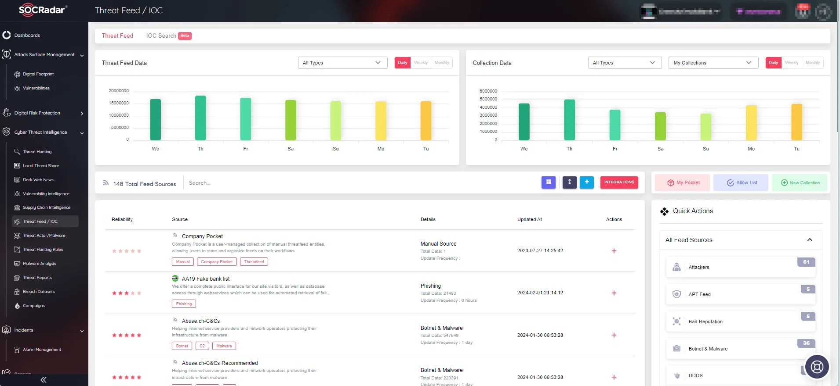Open Alarm Management in sidebar
840x386 pixels.
click(x=42, y=350)
